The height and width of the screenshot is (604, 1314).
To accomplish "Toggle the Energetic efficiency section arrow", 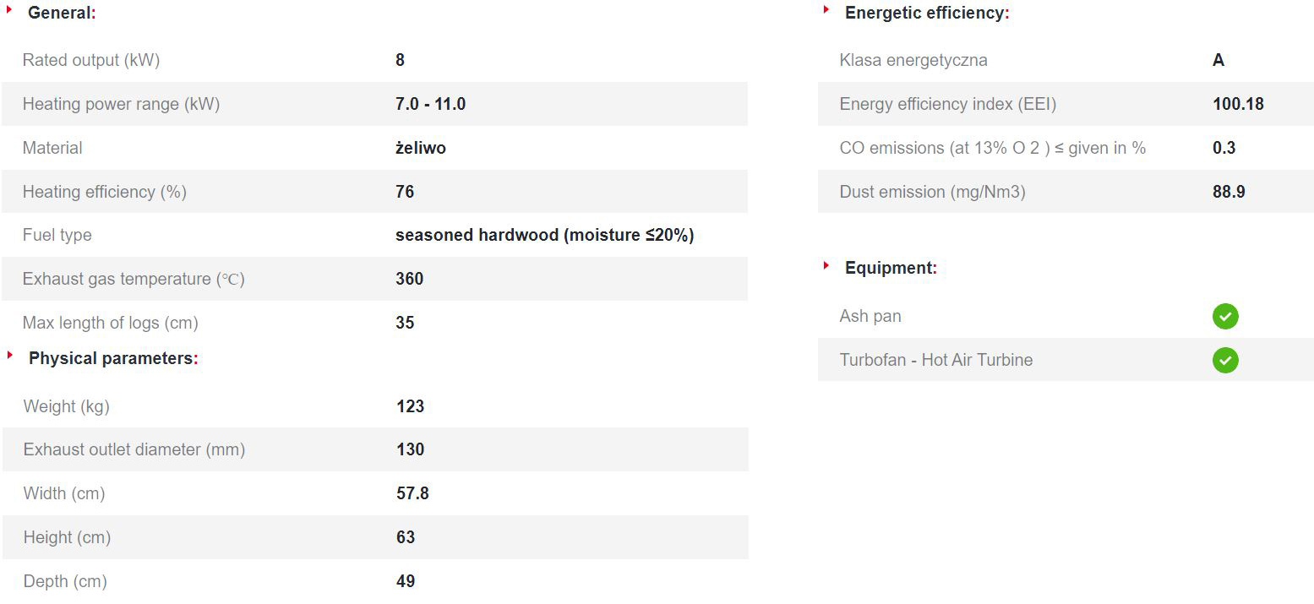I will pos(826,10).
